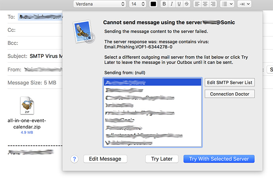
Task: Select the all-in-one-event-calendar.zip attachment icon
Action: pyautogui.click(x=27, y=105)
